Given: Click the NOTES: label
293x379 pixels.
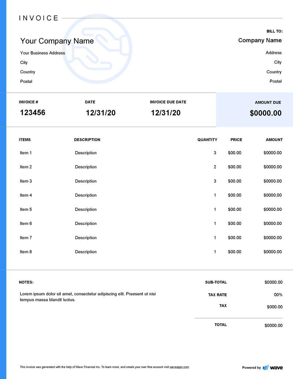Looking at the screenshot, I should click(x=26, y=282).
